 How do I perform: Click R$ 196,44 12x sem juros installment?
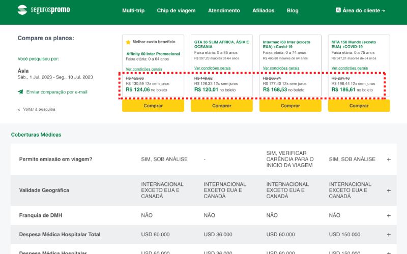[353, 84]
